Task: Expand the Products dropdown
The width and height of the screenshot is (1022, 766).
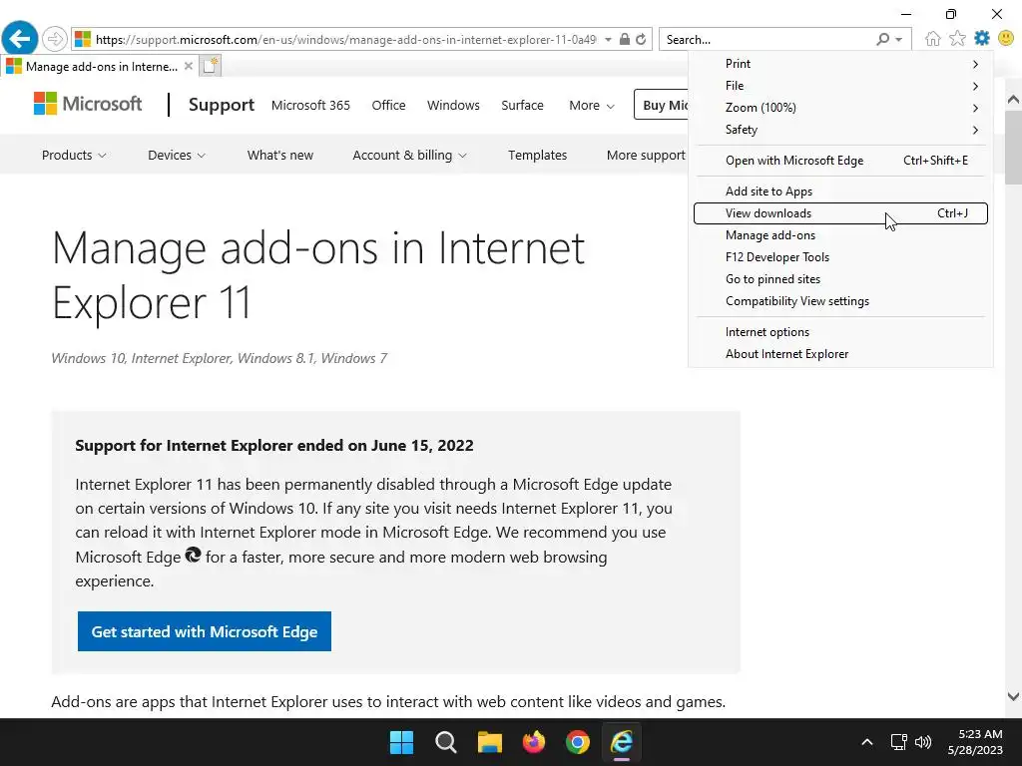Action: [74, 155]
